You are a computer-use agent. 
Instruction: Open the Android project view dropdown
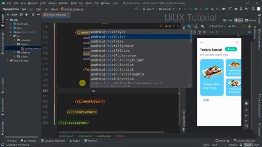pyautogui.click(x=12, y=15)
